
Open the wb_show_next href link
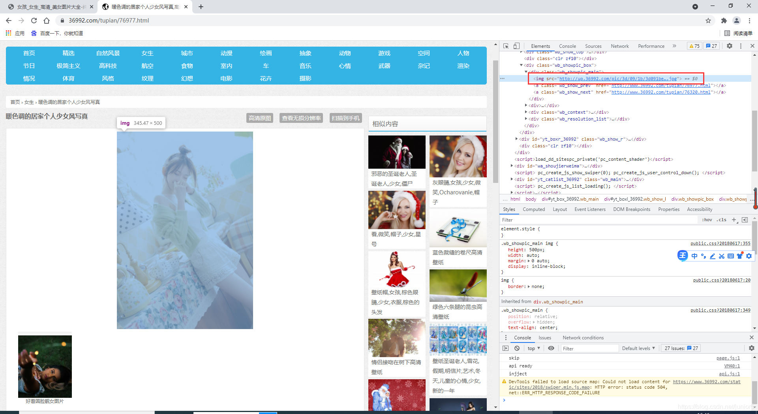pyautogui.click(x=661, y=92)
